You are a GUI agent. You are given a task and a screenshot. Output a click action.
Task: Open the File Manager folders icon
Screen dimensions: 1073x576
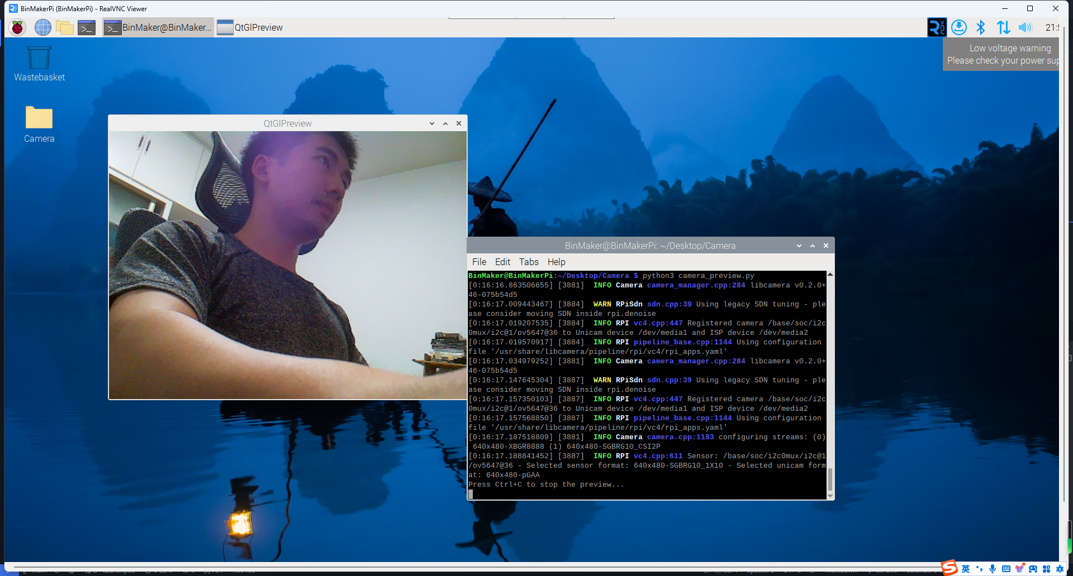click(x=65, y=27)
